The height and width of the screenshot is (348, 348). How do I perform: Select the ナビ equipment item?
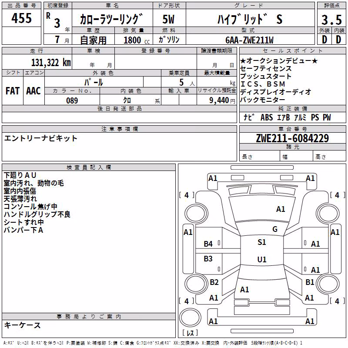pyautogui.click(x=248, y=117)
